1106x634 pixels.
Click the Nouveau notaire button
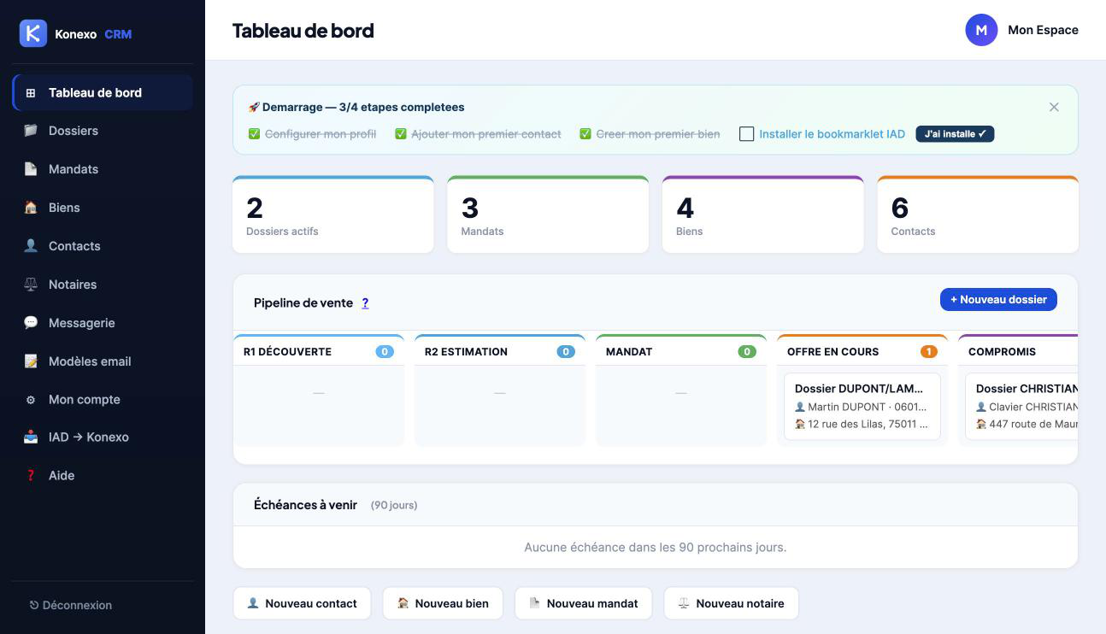(731, 603)
